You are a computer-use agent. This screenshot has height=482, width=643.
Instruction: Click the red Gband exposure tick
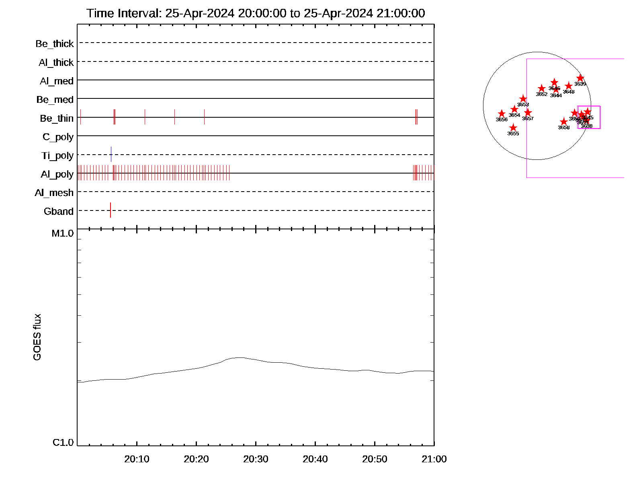111,210
